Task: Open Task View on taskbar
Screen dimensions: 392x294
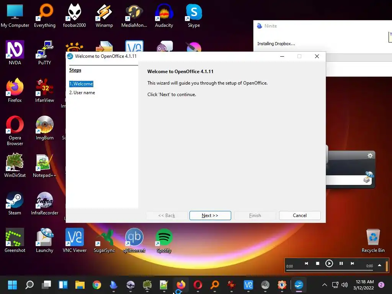Action: tap(46, 284)
